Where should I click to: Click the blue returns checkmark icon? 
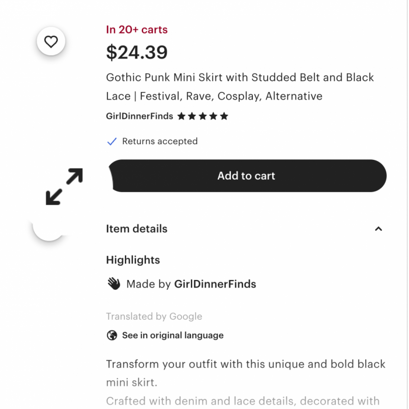point(112,142)
